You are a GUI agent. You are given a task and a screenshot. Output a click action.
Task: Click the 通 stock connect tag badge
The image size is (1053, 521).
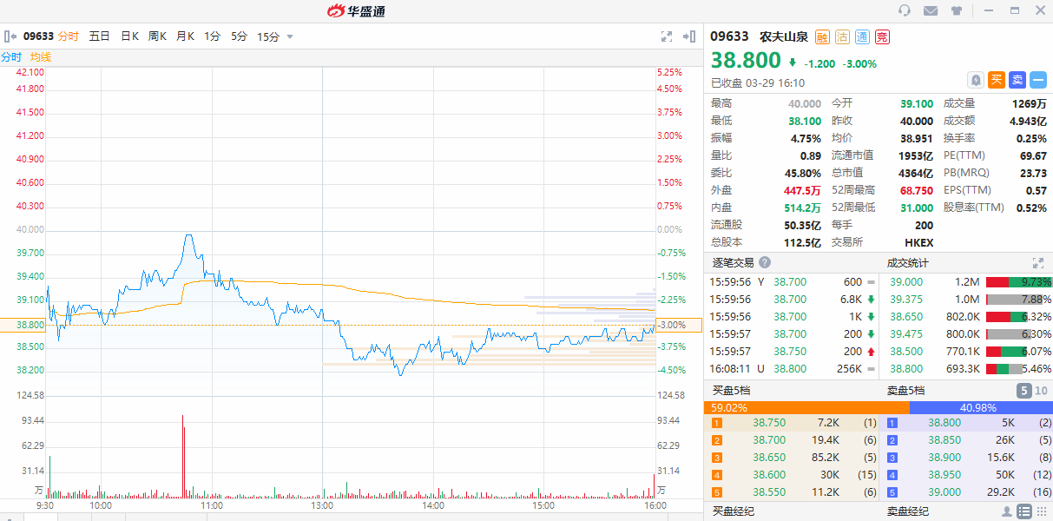point(862,36)
